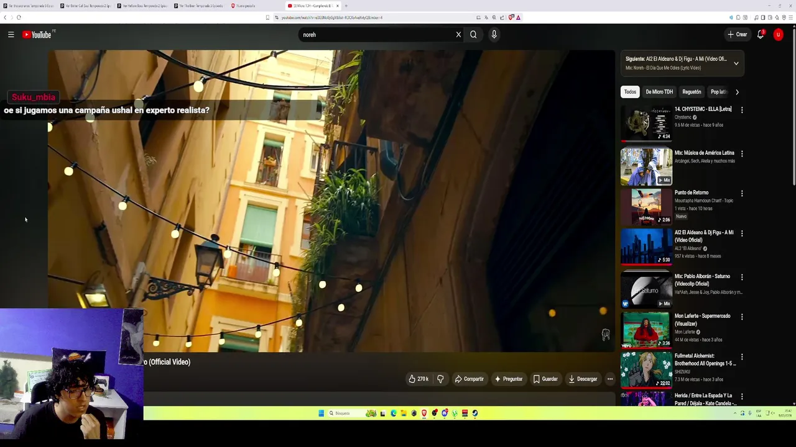The image size is (796, 447).
Task: Open the Microsoft Edge taskbar icon
Action: point(393,413)
